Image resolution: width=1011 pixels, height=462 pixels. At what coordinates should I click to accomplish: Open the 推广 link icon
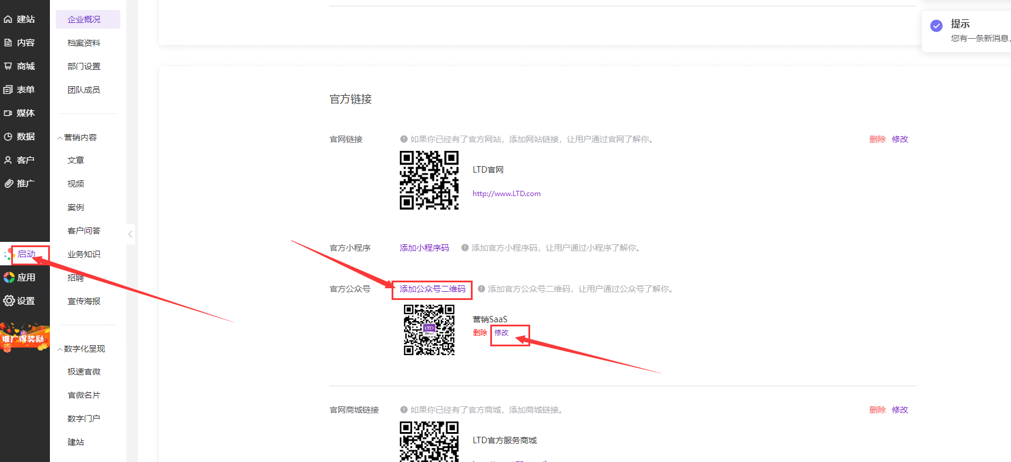point(8,184)
